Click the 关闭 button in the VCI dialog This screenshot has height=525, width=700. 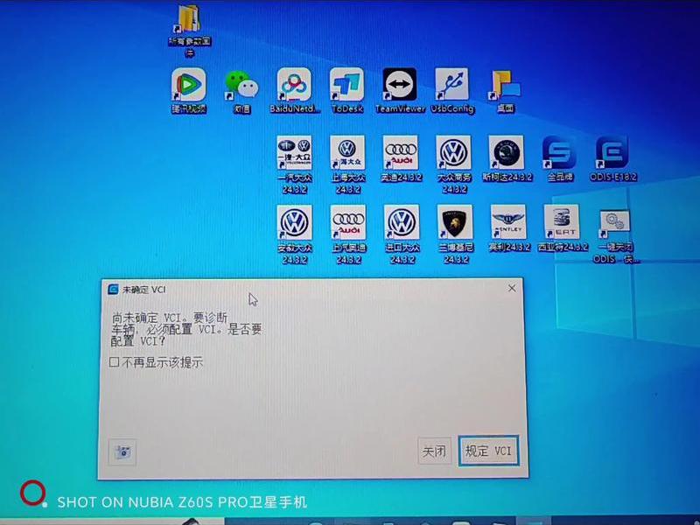pyautogui.click(x=434, y=451)
